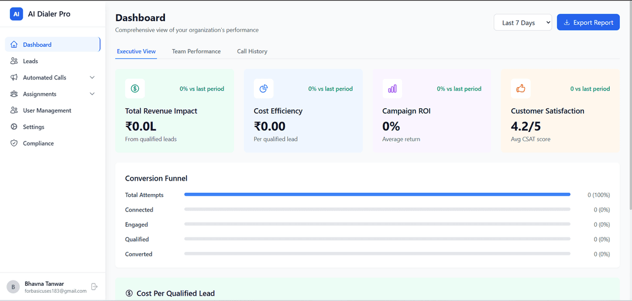The height and width of the screenshot is (301, 632).
Task: Switch to the Team Performance tab
Action: click(196, 51)
